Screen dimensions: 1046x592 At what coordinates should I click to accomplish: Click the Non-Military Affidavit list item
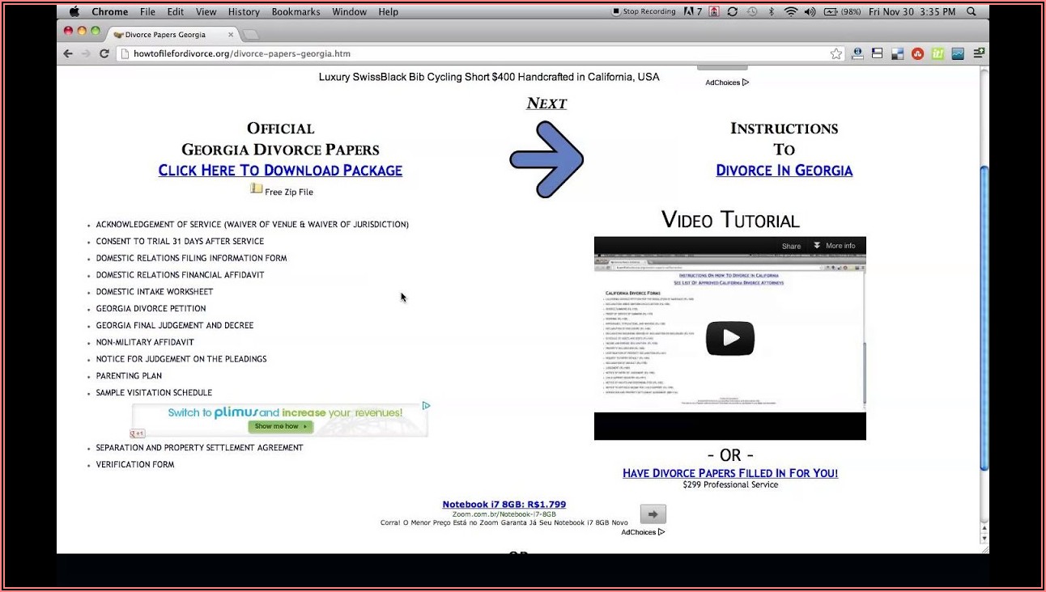(x=145, y=342)
